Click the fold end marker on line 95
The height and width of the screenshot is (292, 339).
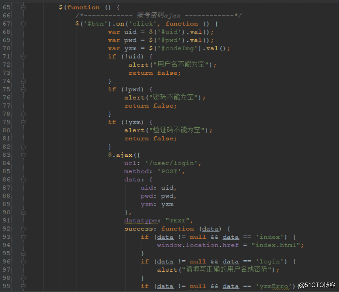[23, 254]
